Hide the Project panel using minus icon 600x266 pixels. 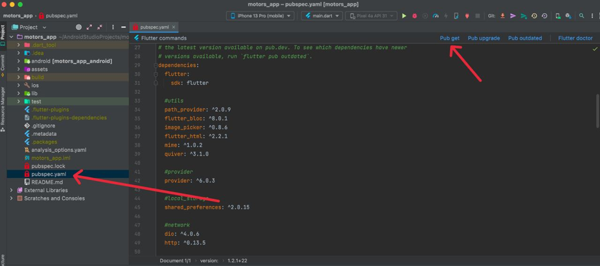coord(123,27)
